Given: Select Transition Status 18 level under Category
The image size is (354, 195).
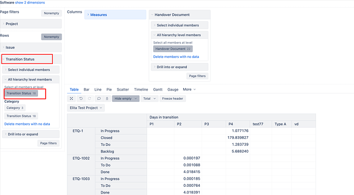Looking at the screenshot, I should pos(21,116).
